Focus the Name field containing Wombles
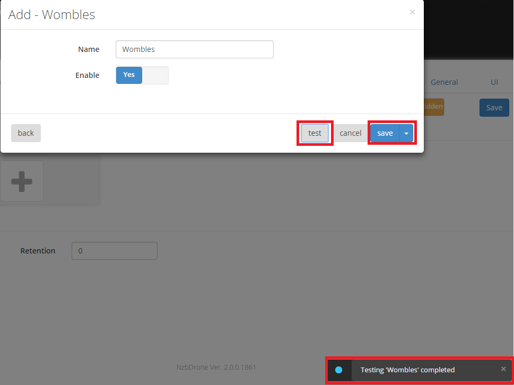 pos(194,49)
